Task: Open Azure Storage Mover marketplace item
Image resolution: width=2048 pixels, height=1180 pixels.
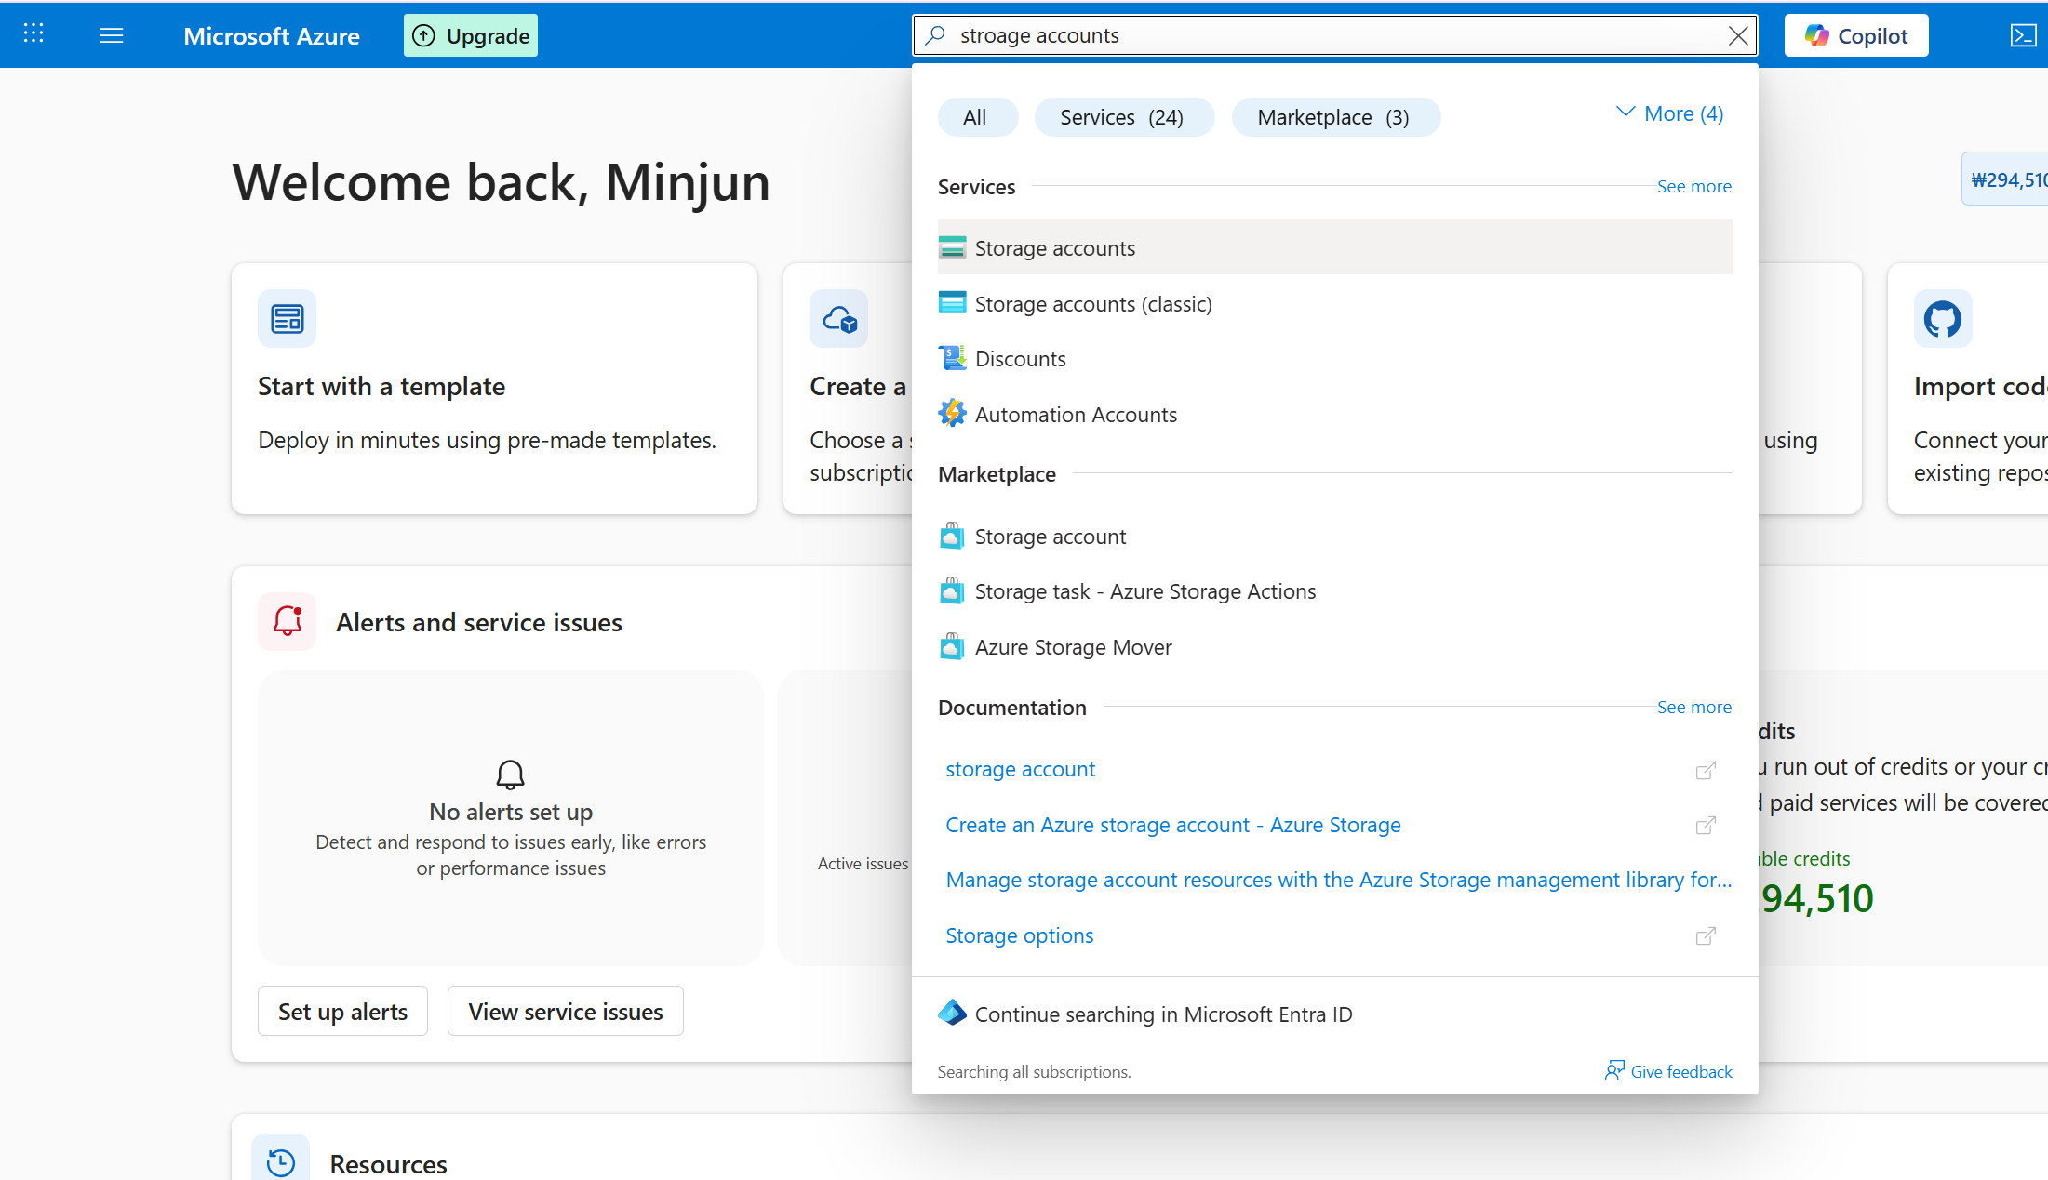Action: 1073,647
